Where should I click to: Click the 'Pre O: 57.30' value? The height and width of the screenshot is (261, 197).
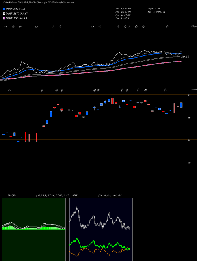click(123, 8)
